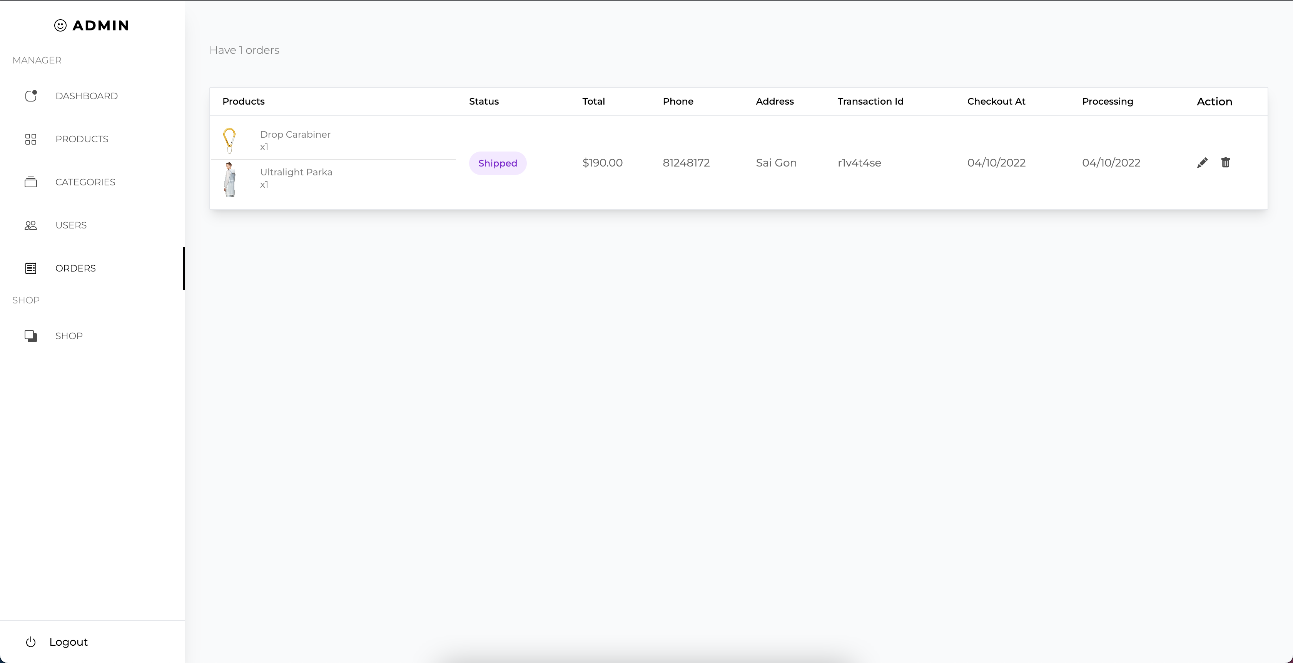
Task: Click the x1 quantity under Drop Carabiner
Action: coord(264,147)
